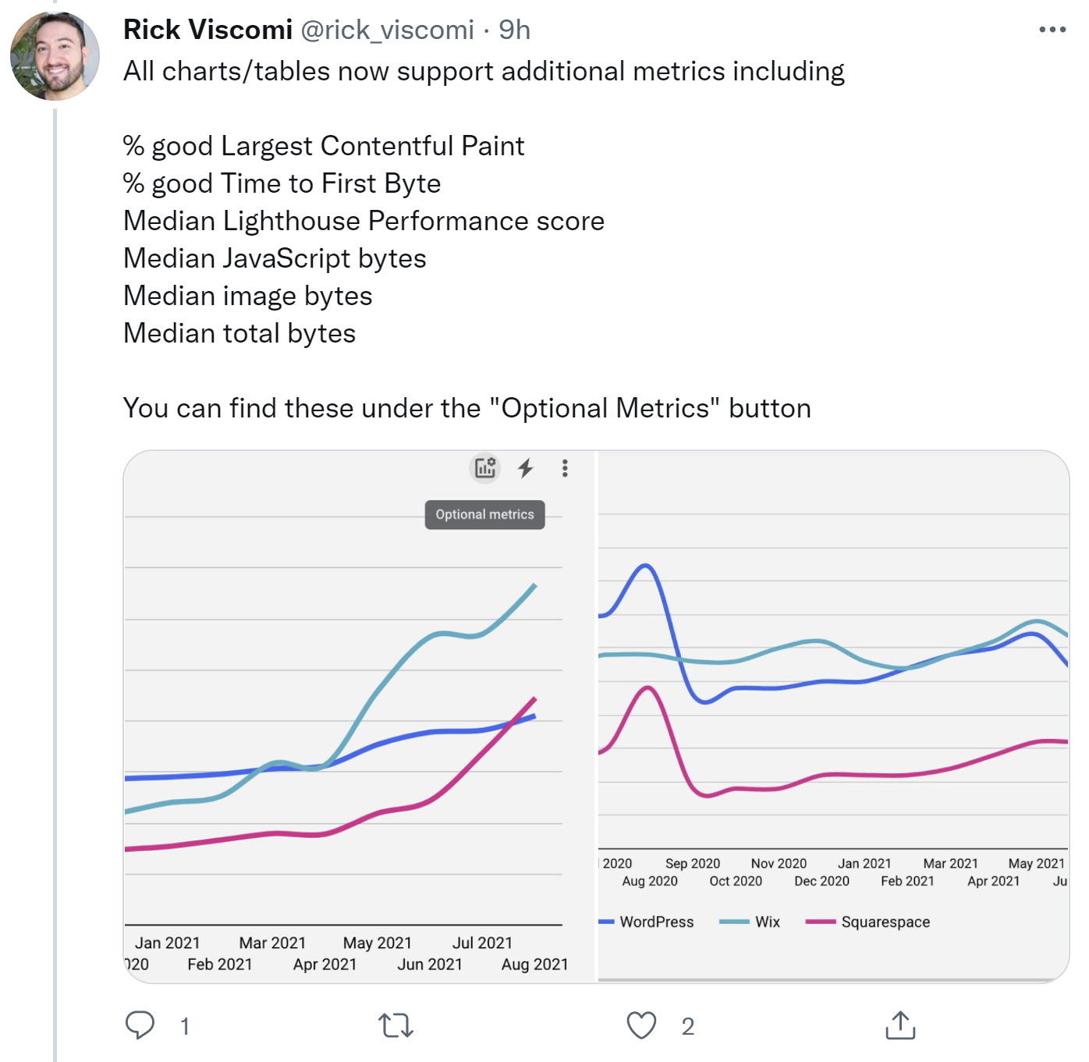
Task: Select the lightning bolt icon on the chart
Action: point(526,469)
